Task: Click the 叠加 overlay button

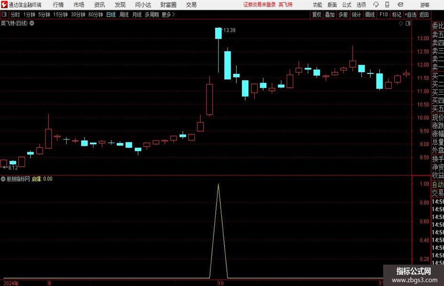Action: [330, 15]
